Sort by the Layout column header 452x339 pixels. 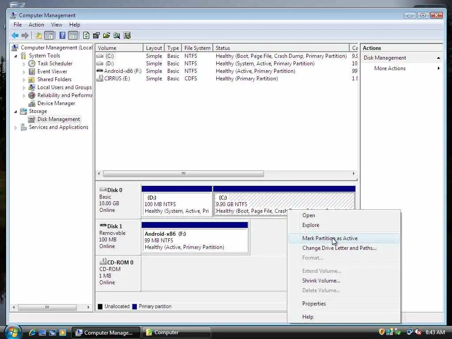(154, 48)
